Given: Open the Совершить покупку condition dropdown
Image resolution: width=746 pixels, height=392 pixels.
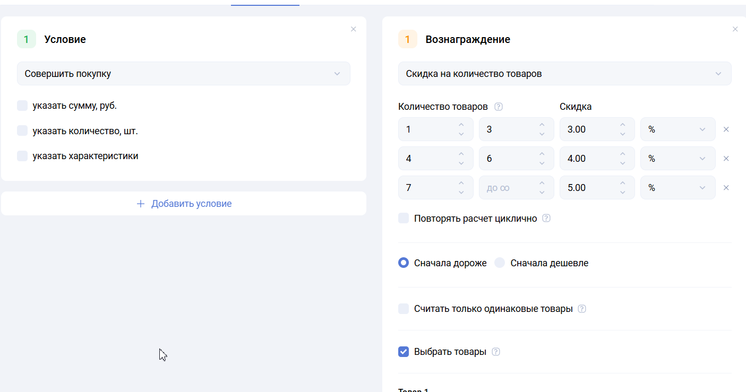Looking at the screenshot, I should tap(183, 74).
